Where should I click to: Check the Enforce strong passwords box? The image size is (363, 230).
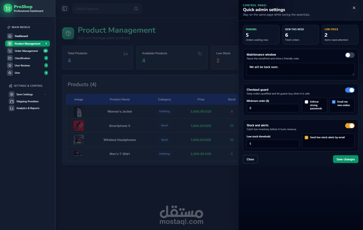pyautogui.click(x=306, y=102)
